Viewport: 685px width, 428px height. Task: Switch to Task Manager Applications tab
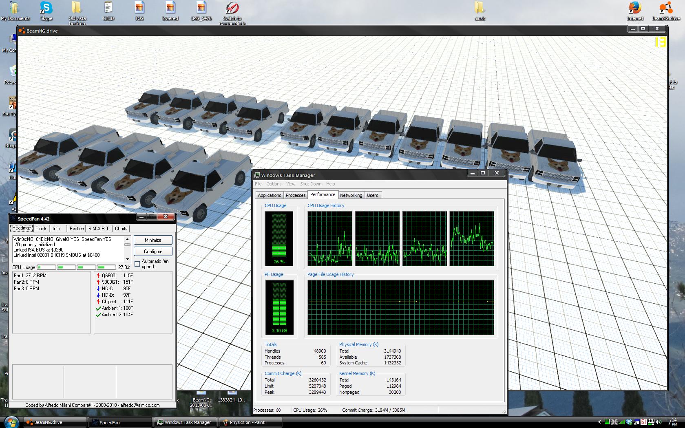click(270, 195)
